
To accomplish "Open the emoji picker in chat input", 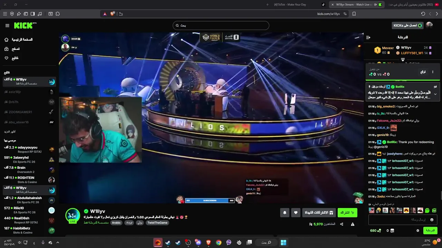I will tap(432, 220).
